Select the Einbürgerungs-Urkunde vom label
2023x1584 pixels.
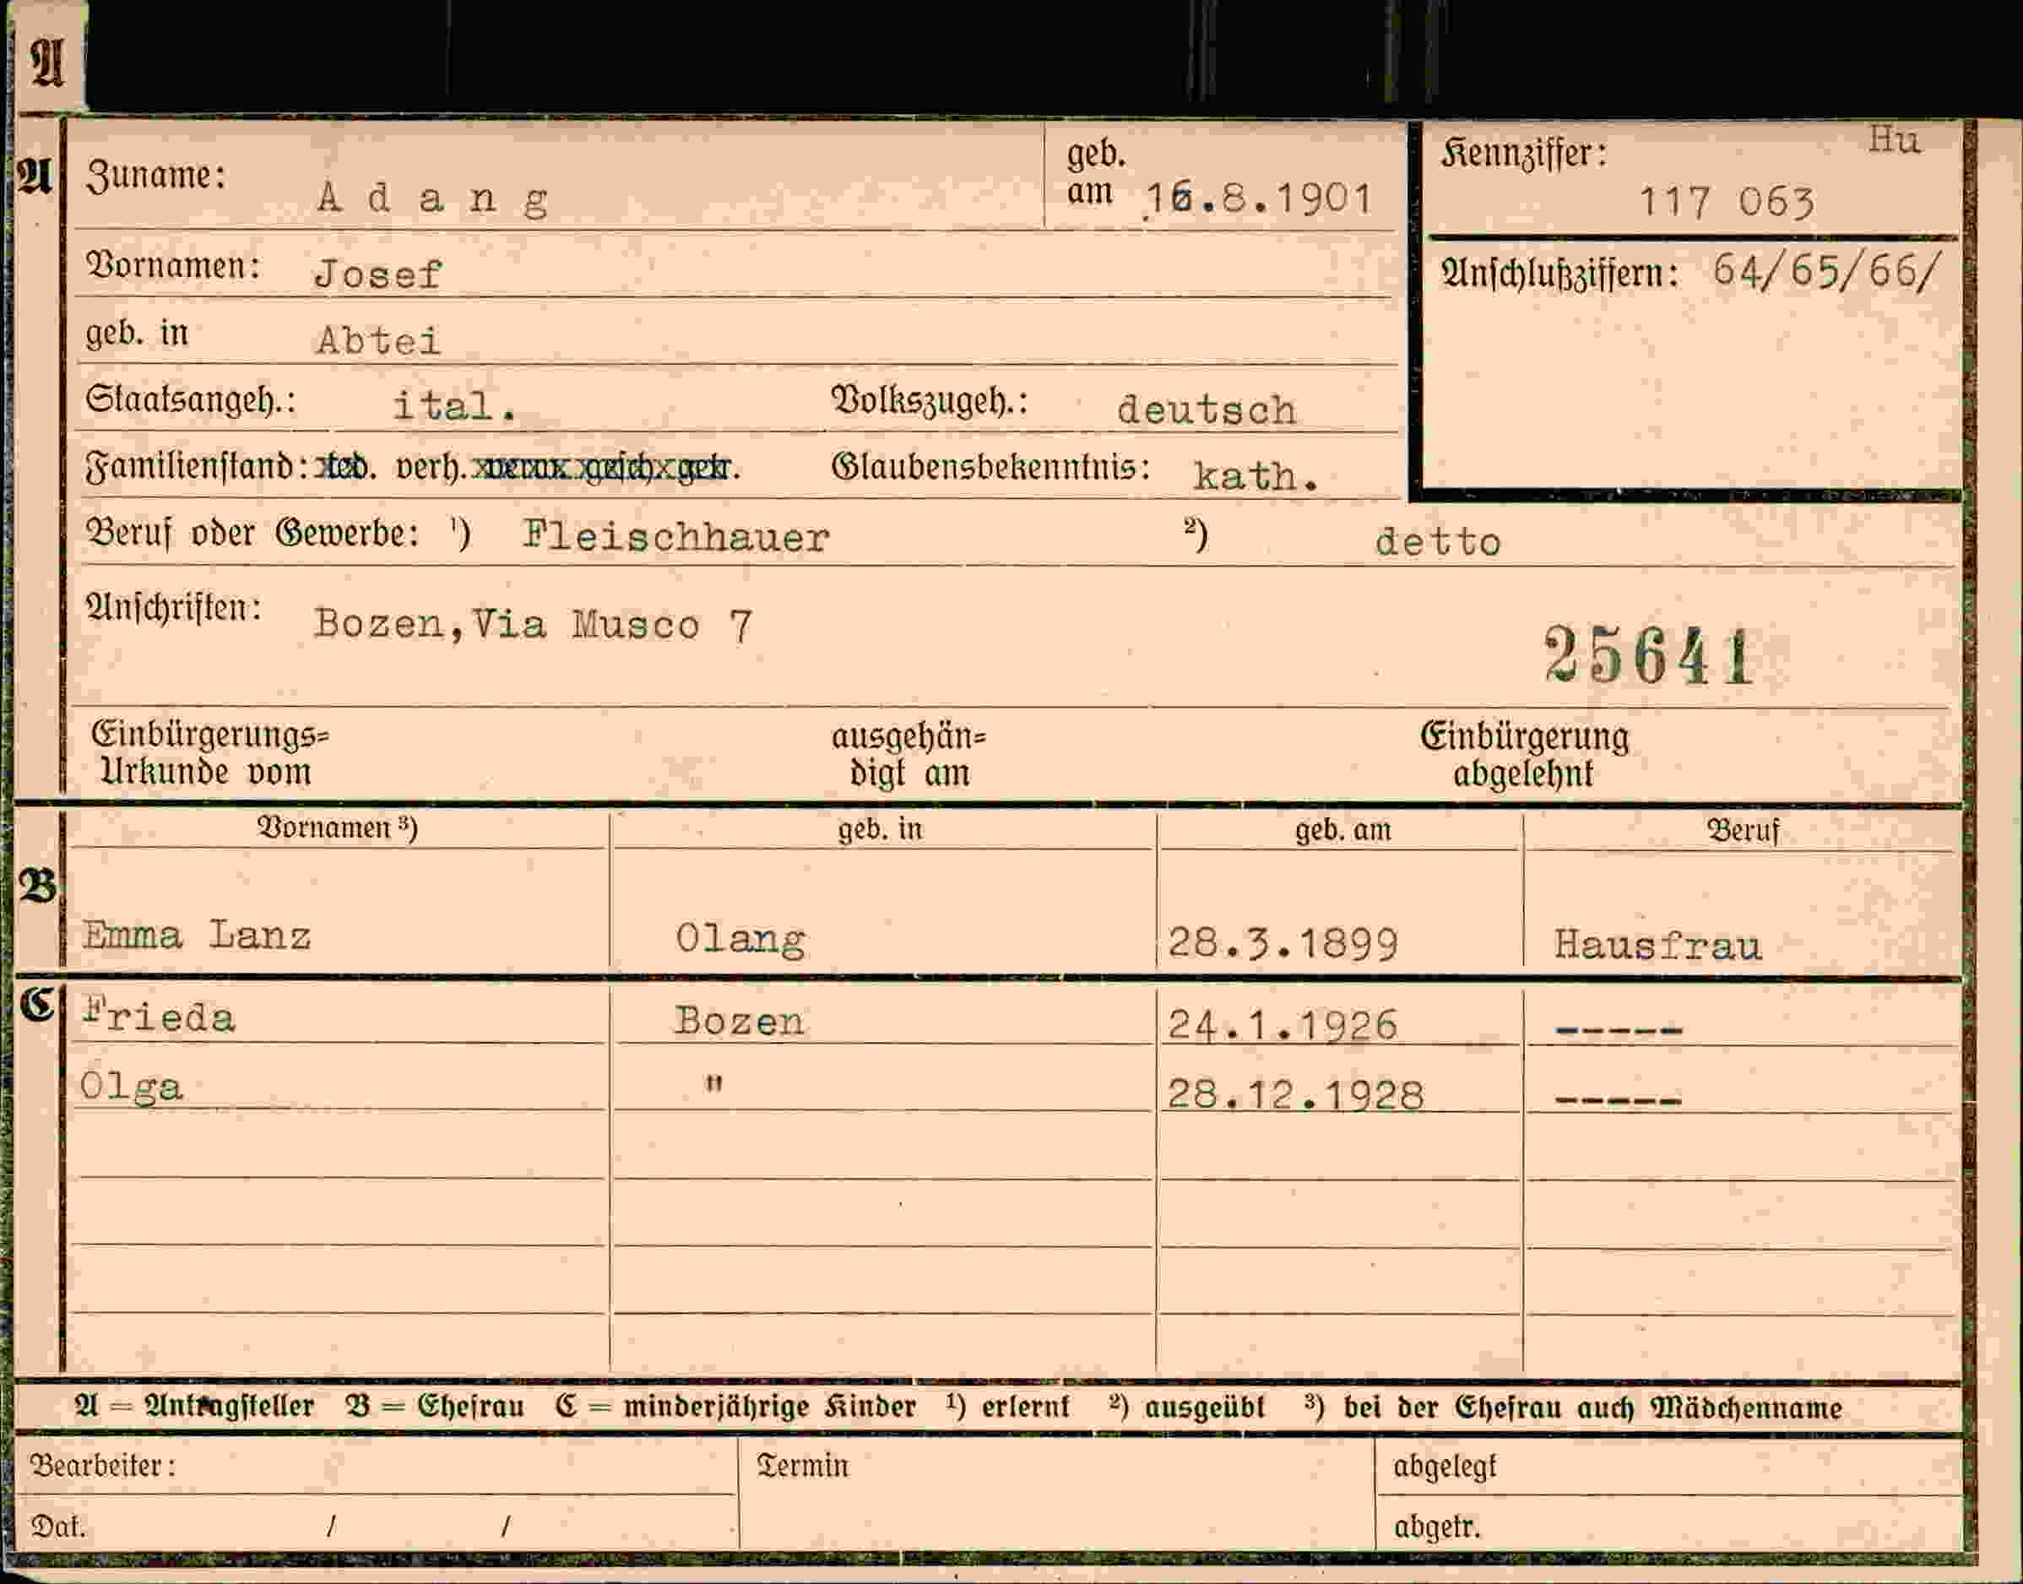tap(210, 753)
